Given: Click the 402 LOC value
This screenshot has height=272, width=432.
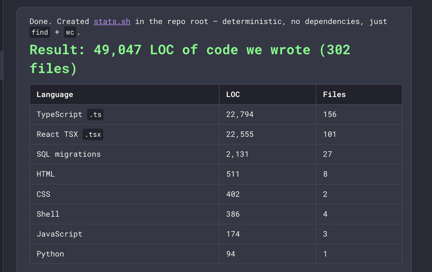Looking at the screenshot, I should (x=233, y=194).
